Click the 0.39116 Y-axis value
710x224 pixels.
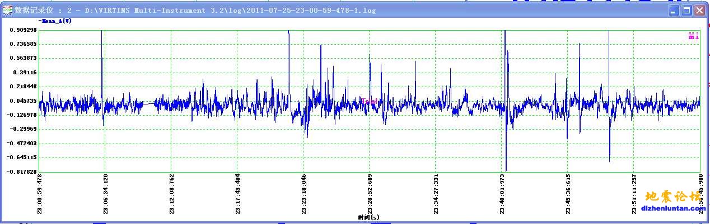25,72
